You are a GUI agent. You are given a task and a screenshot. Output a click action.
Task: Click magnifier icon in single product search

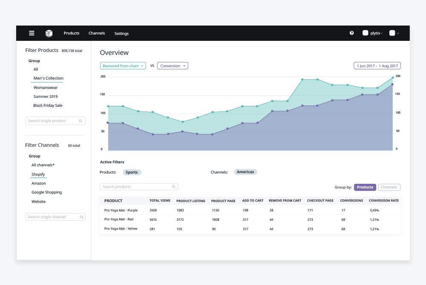coord(81,121)
